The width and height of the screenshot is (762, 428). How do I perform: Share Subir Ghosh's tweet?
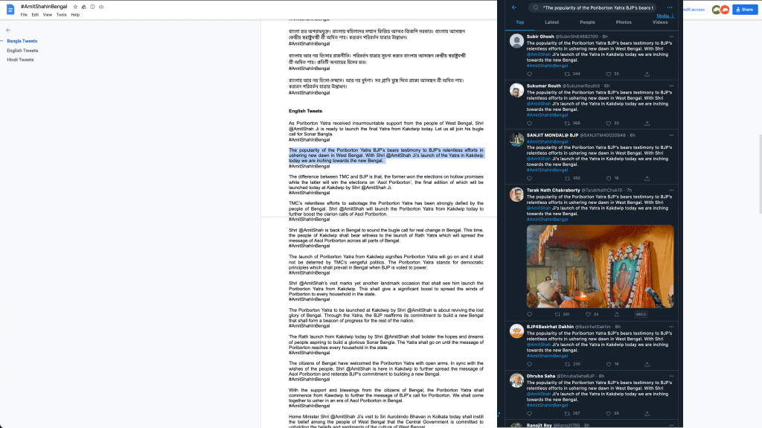647,74
